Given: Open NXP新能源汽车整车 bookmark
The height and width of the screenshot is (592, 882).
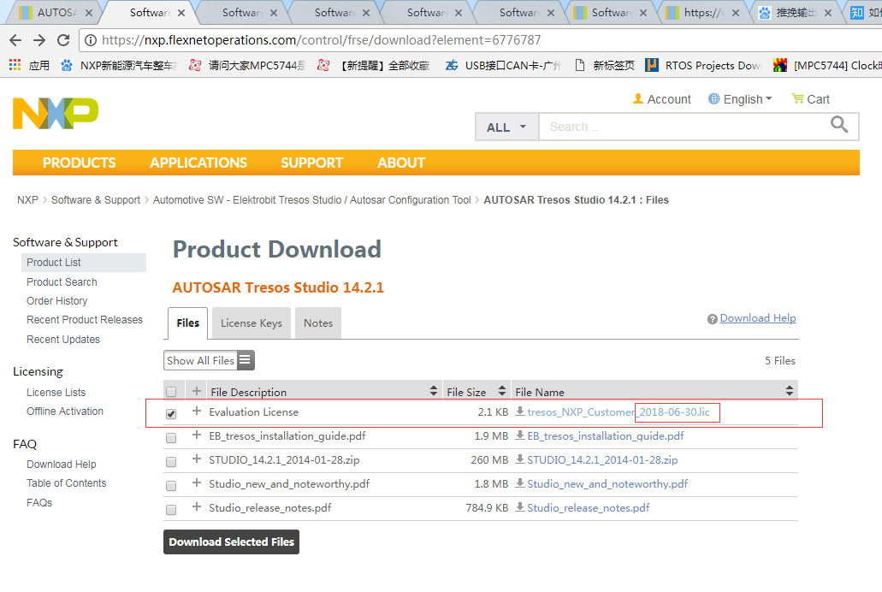Looking at the screenshot, I should (119, 65).
